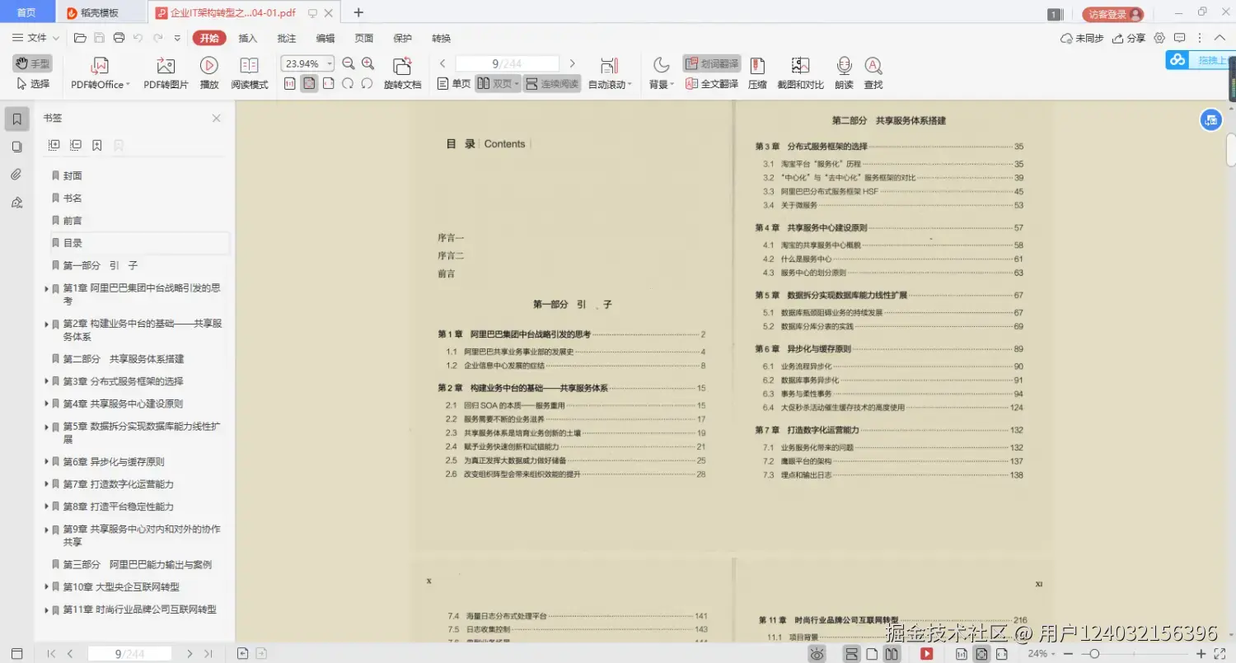This screenshot has height=663, width=1236.
Task: Open PDF转图片 conversion
Action: (x=166, y=73)
